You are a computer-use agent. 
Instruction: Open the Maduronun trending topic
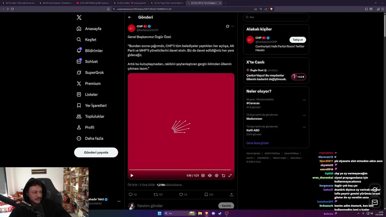click(254, 119)
